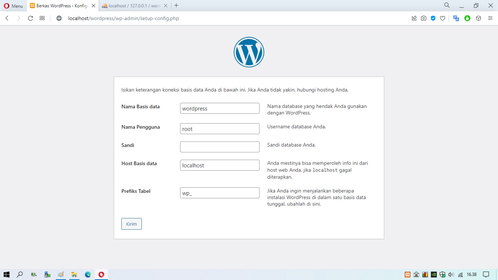Click the green thumbs-up extension icon
Image resolution: width=498 pixels, height=280 pixels.
[x=467, y=18]
